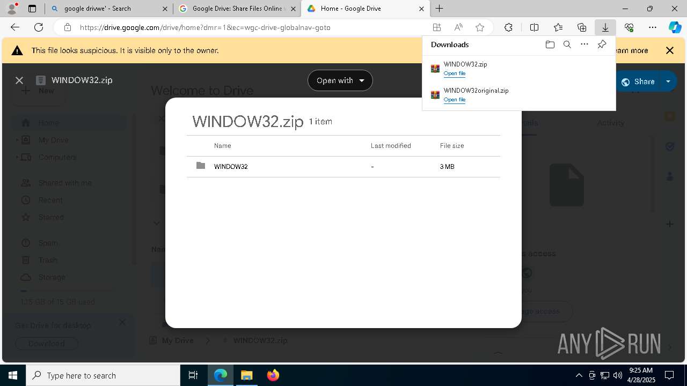Open the WINDOW32 folder row

(x=343, y=167)
